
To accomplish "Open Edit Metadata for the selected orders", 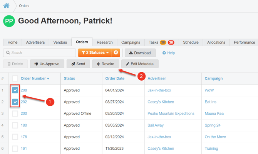I will [x=140, y=64].
